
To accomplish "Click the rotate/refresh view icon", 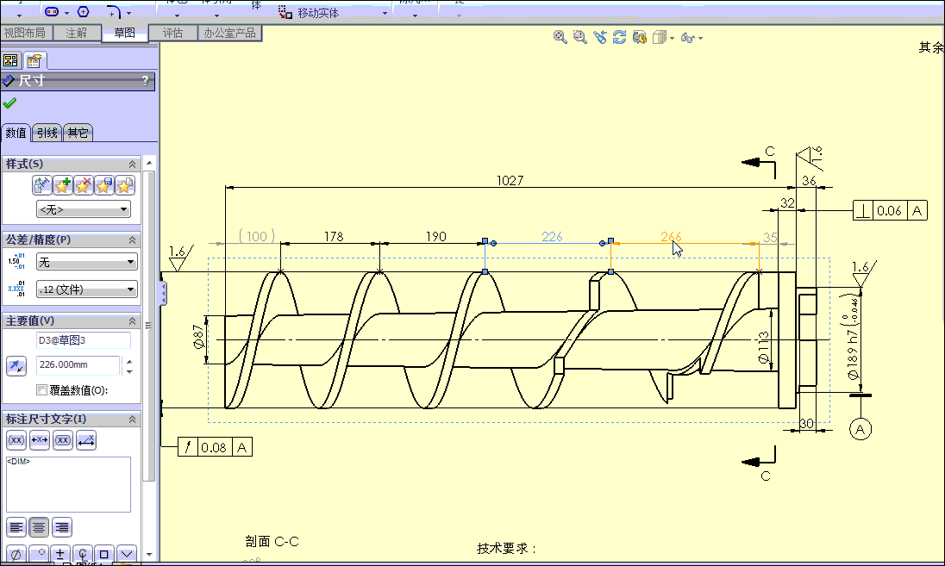I will pyautogui.click(x=620, y=37).
